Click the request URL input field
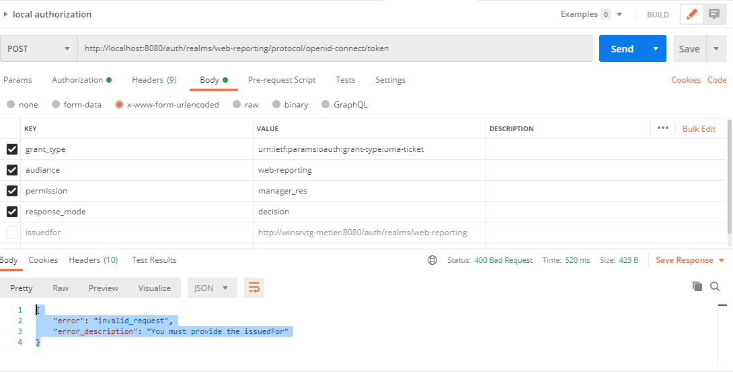The width and height of the screenshot is (733, 373). (335, 48)
